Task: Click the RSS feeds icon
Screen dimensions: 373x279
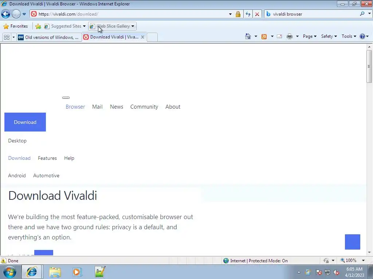Action: click(264, 36)
